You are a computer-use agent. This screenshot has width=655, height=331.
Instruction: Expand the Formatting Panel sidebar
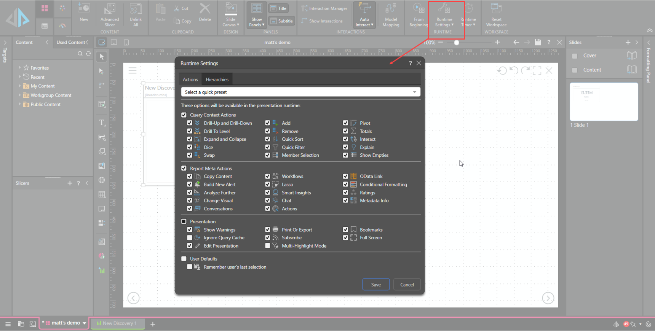click(x=649, y=43)
